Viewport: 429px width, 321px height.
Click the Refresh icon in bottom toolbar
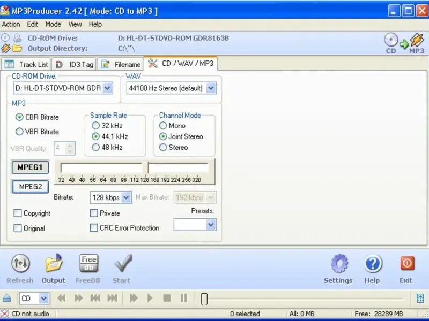click(x=20, y=263)
